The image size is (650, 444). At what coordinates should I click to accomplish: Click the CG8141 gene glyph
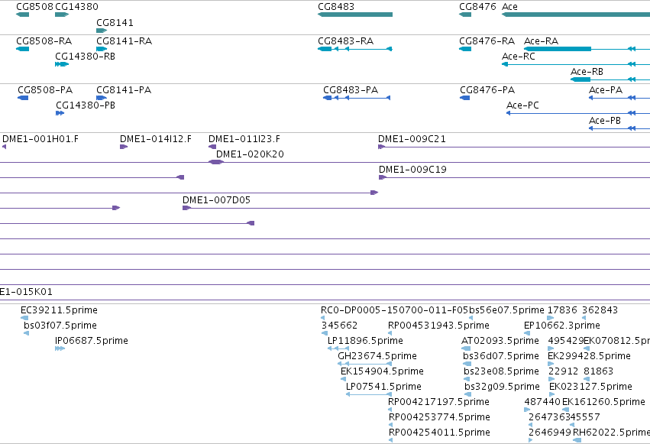point(102,31)
